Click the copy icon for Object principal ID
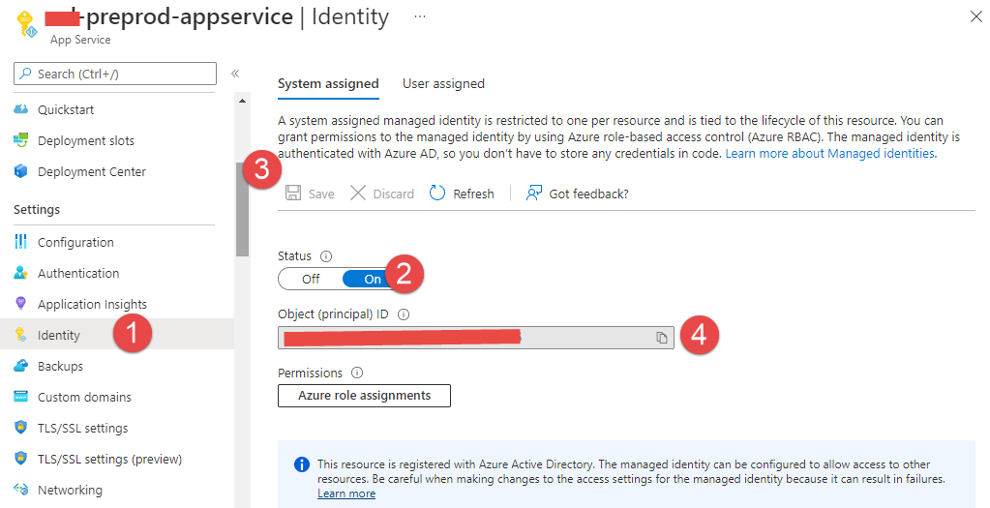Image resolution: width=990 pixels, height=508 pixels. (x=662, y=338)
